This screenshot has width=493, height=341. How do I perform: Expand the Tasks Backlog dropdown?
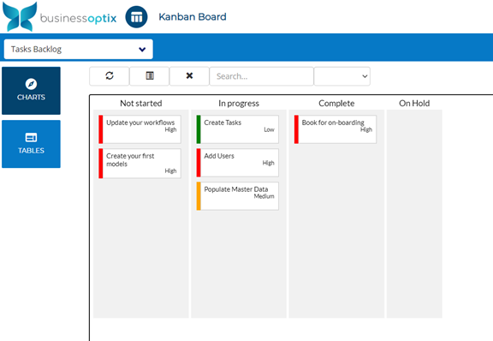(x=78, y=49)
